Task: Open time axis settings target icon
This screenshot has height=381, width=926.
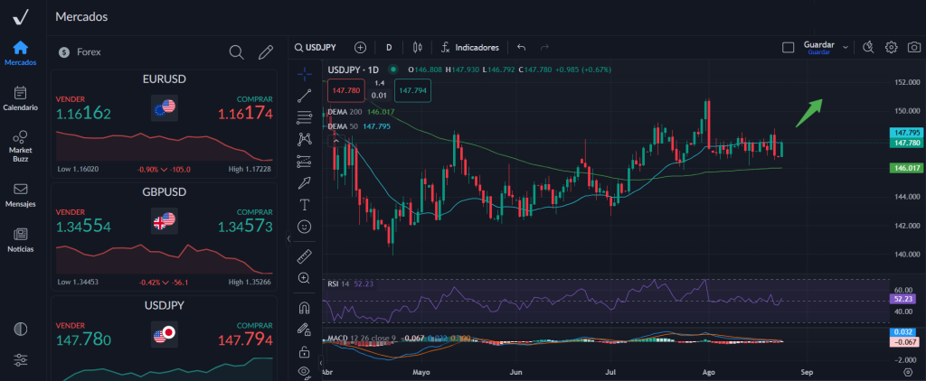Action: coord(908,373)
